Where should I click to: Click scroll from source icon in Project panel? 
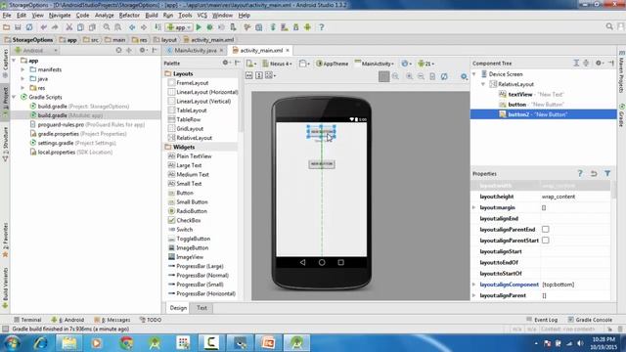118,50
